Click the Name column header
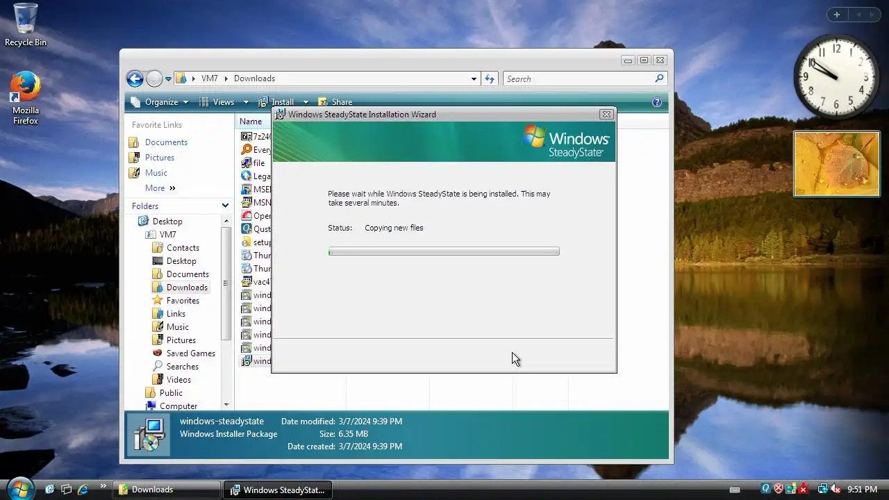 tap(254, 122)
